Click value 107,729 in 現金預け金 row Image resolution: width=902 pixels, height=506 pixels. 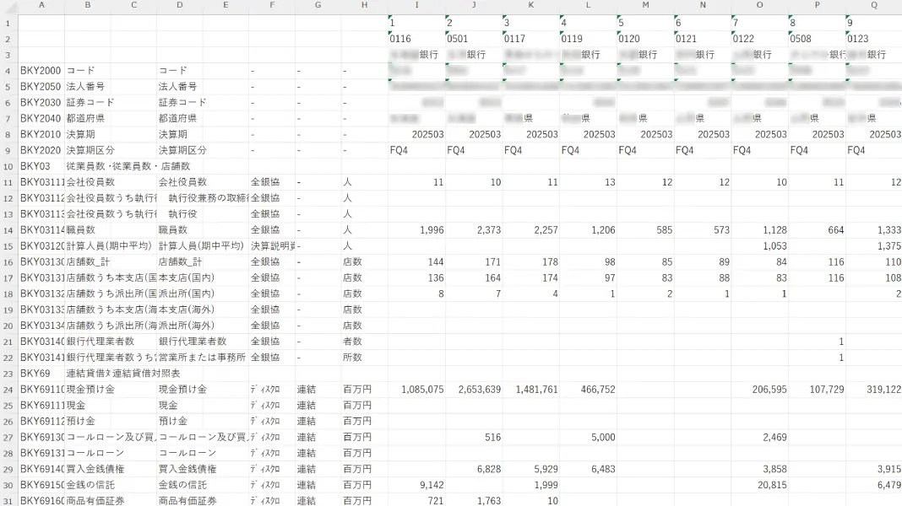point(827,390)
